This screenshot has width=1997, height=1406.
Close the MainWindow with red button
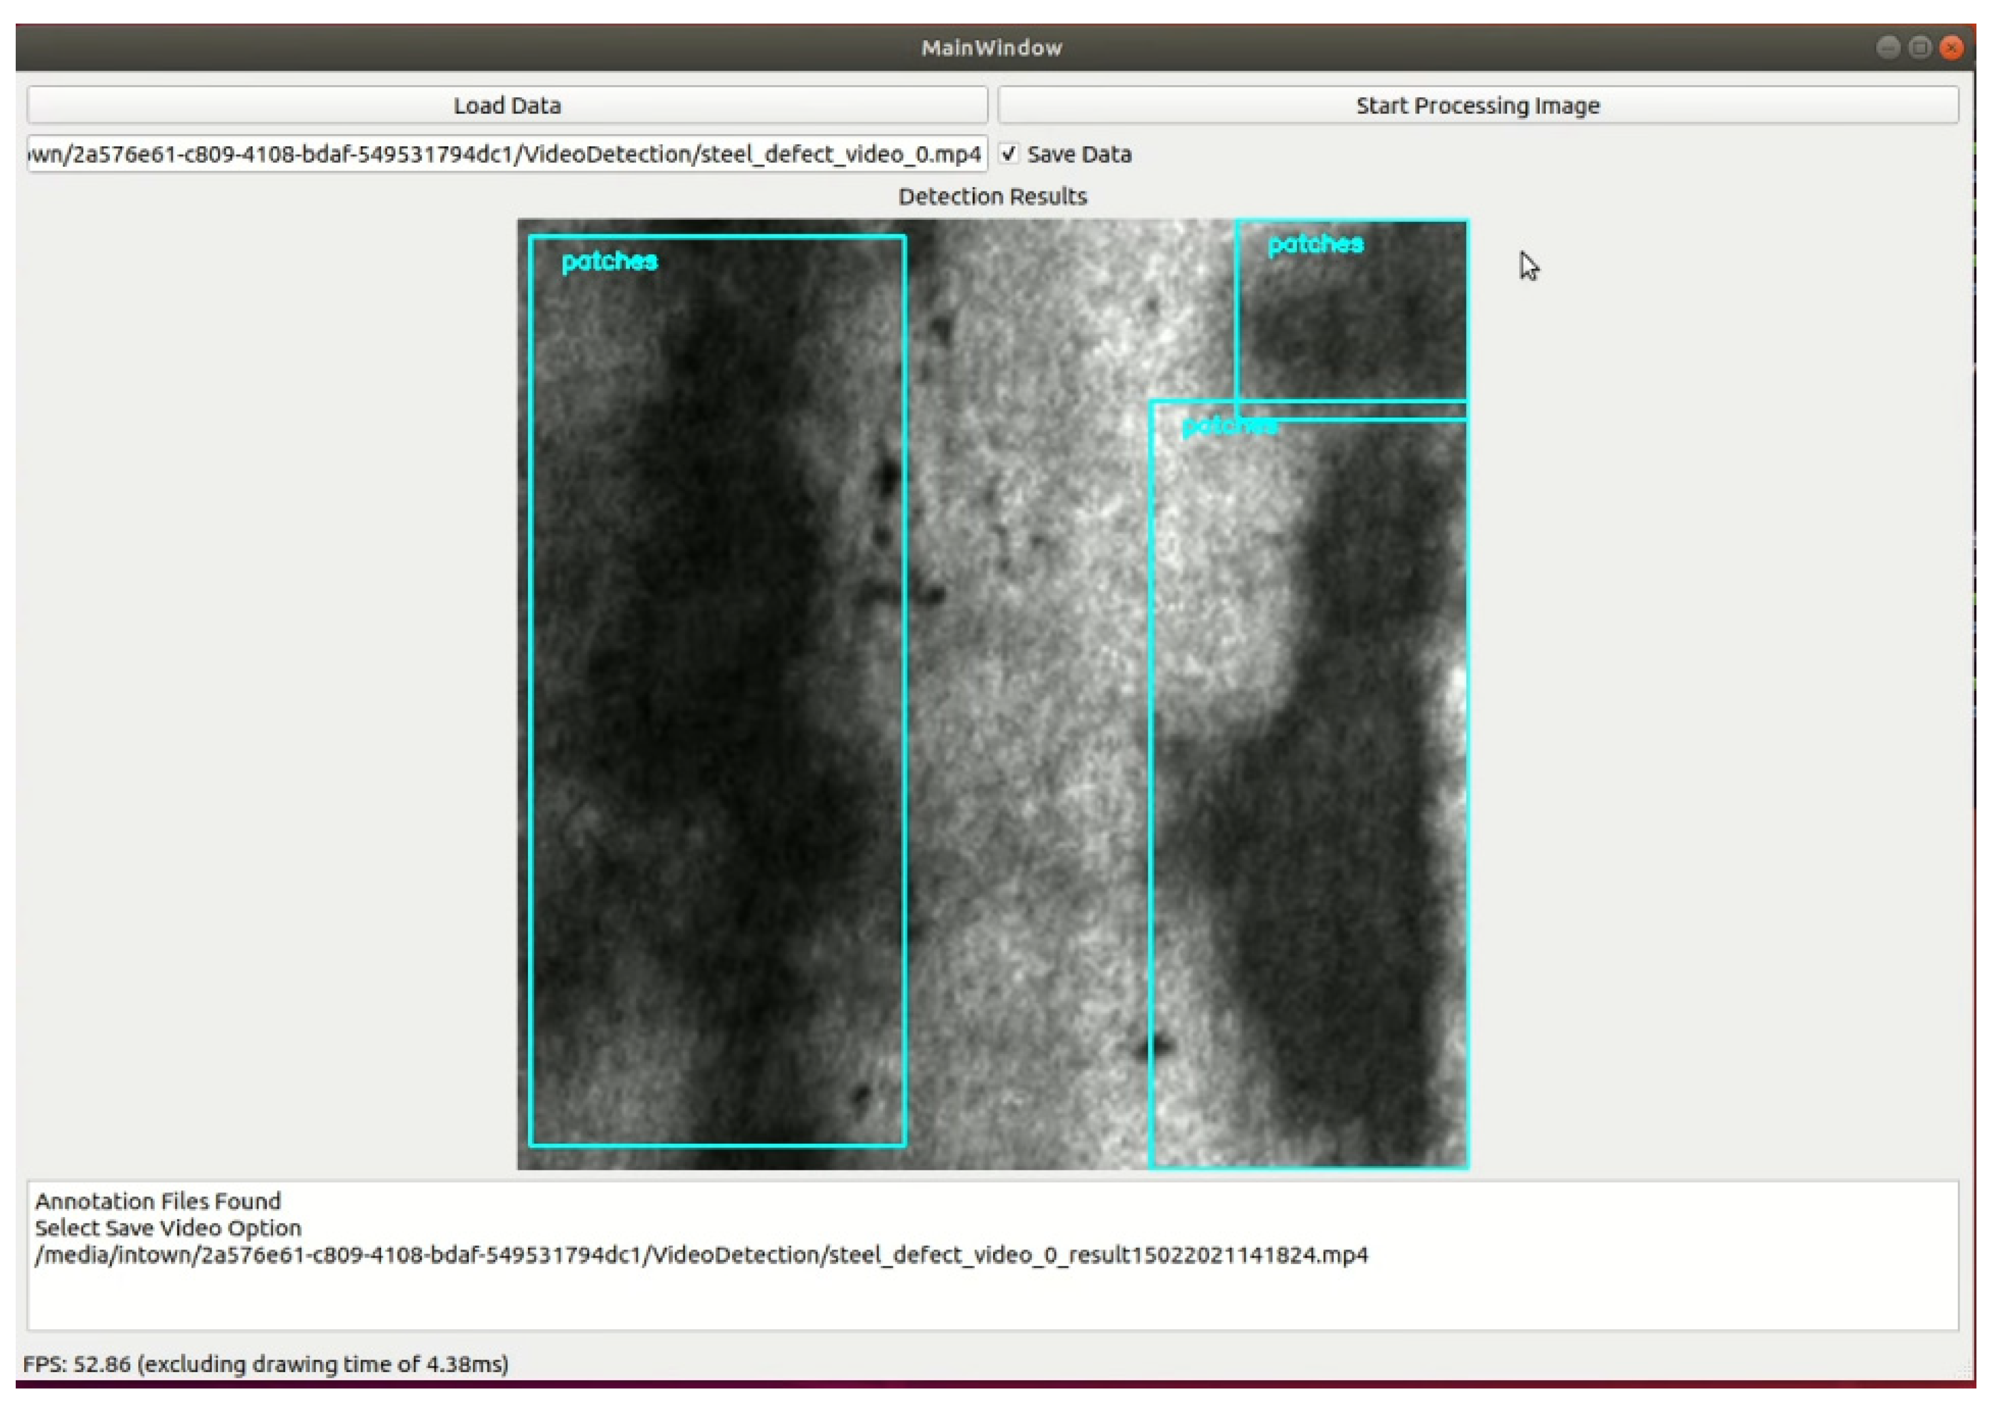pos(1952,47)
